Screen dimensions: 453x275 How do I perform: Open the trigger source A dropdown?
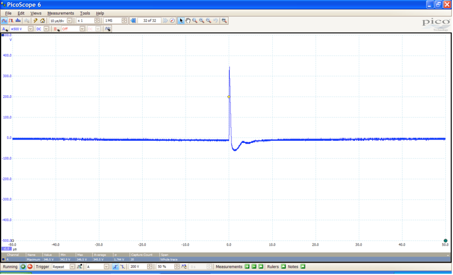(x=106, y=267)
